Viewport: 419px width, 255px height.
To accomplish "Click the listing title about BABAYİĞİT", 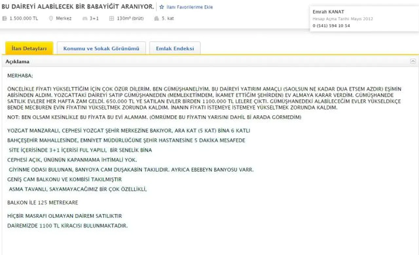I will coord(78,7).
